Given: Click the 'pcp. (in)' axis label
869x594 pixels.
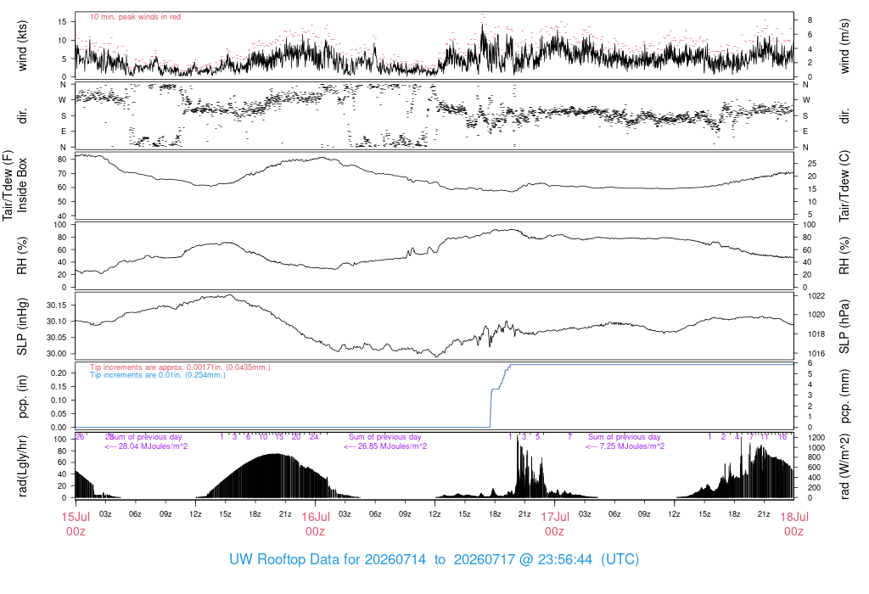Looking at the screenshot, I should 22,397.
